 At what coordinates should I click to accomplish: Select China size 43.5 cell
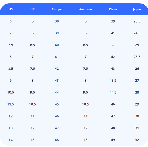(113, 81)
